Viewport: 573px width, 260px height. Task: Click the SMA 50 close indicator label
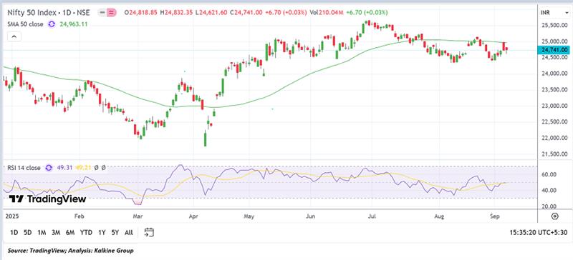point(26,24)
